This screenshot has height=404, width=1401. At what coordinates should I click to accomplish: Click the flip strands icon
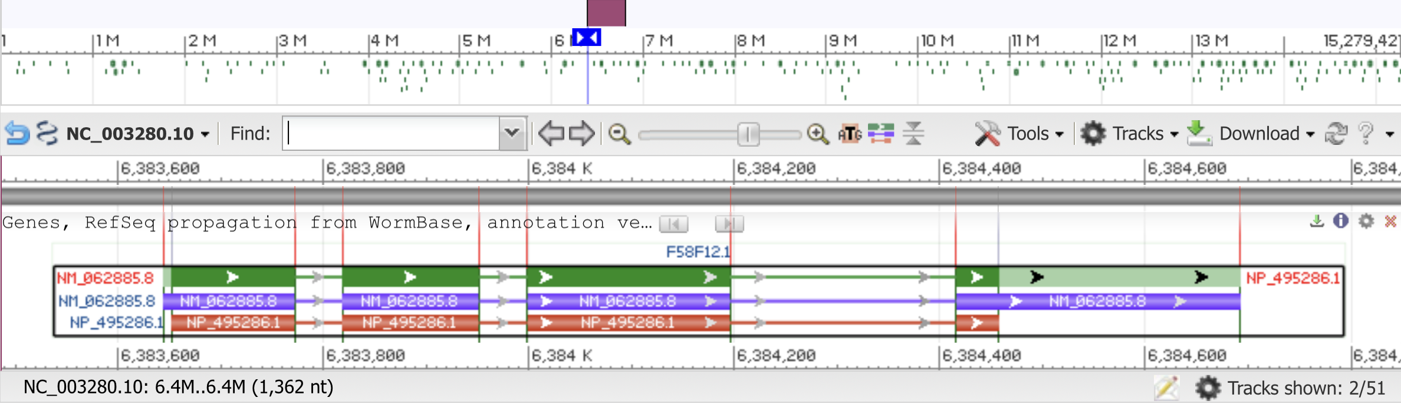point(47,133)
